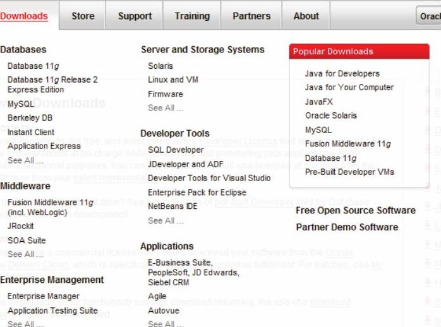The image size is (441, 327).
Task: Go to the About tab
Action: tap(306, 16)
